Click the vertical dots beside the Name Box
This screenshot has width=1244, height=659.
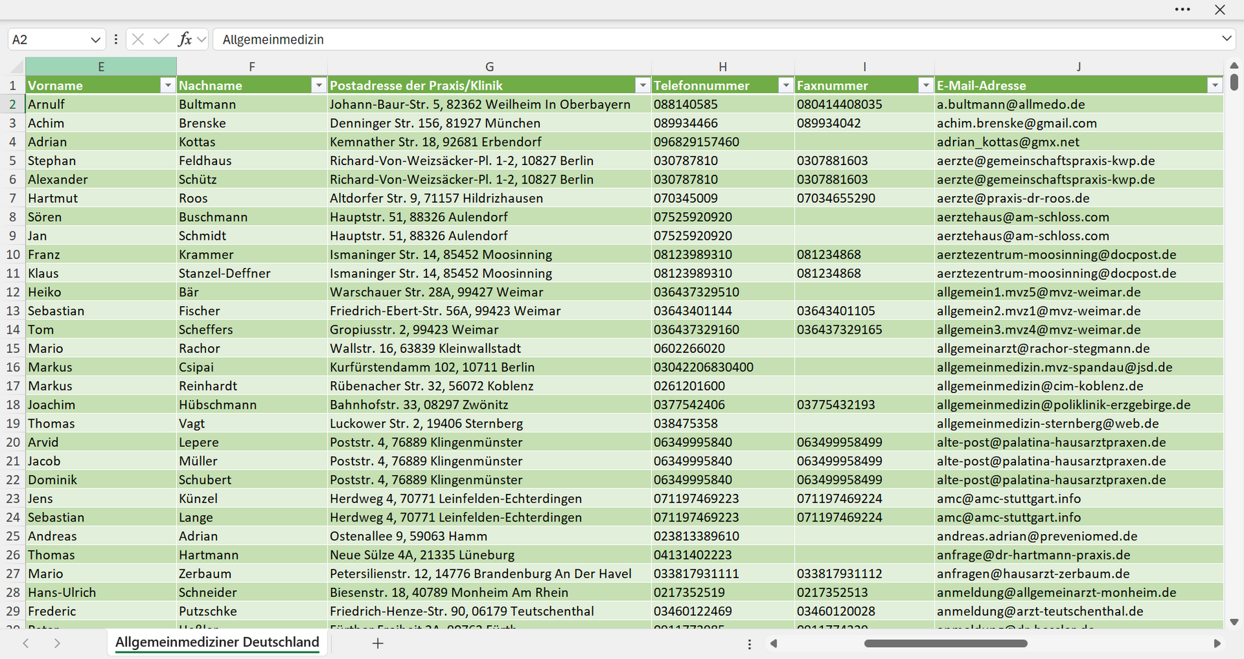[115, 39]
